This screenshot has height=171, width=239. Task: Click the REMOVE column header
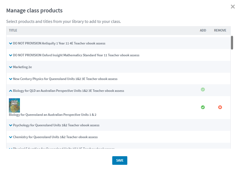tap(220, 30)
